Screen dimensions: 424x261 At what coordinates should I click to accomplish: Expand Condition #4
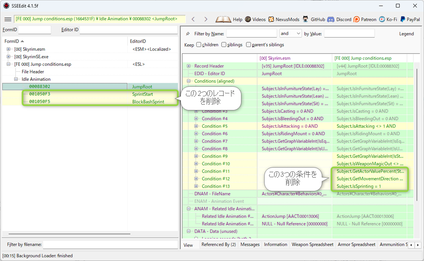(196, 118)
